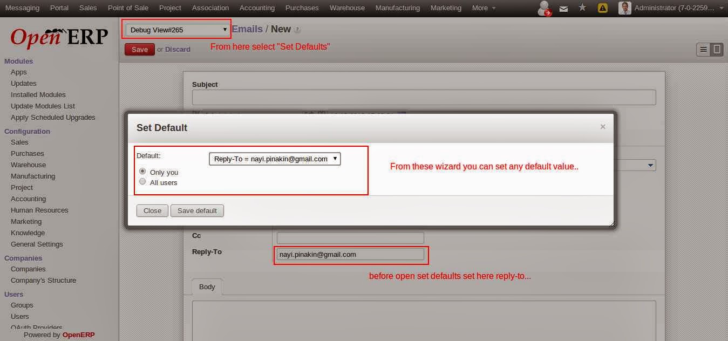
Task: Click the yellow warning icon in top bar
Action: [603, 8]
